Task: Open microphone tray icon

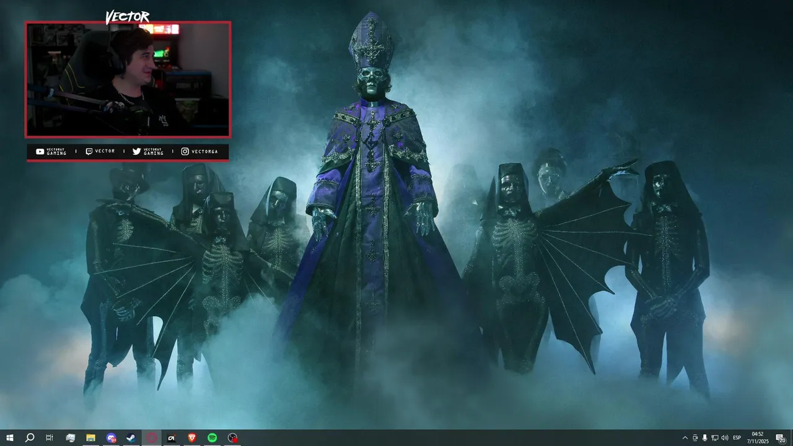Action: pos(705,438)
